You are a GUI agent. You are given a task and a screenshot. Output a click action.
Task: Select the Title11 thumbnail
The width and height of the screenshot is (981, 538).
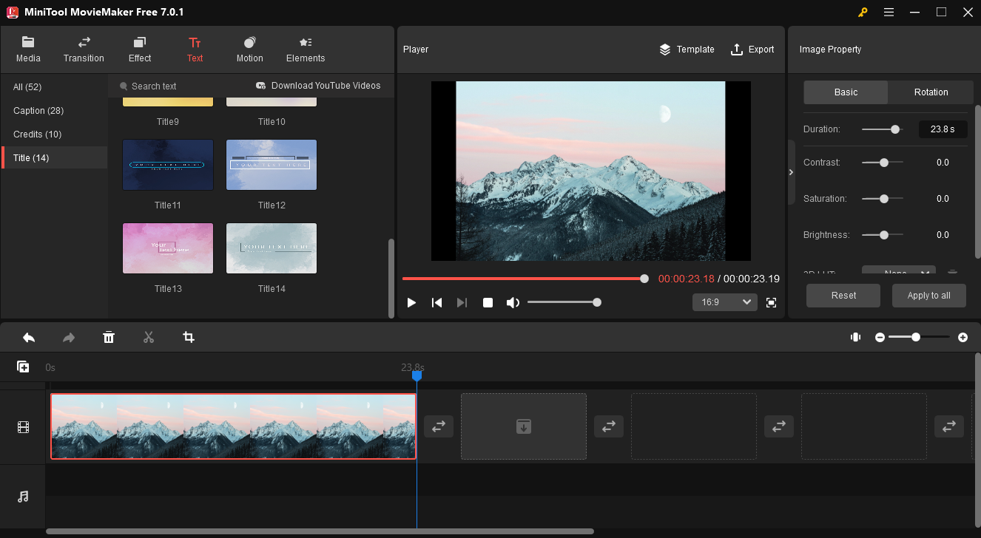pos(168,165)
